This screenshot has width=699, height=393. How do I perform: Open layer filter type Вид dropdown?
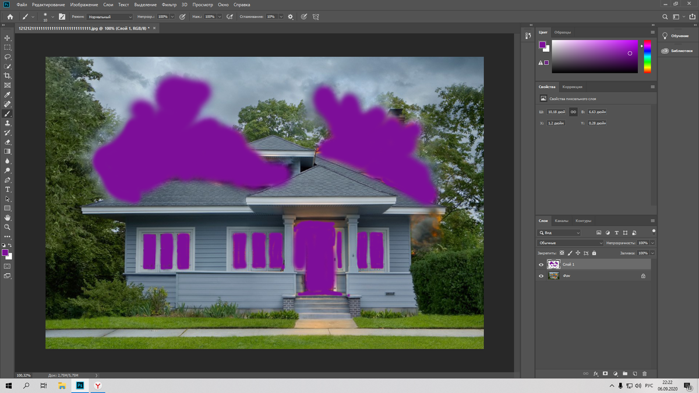click(x=559, y=232)
